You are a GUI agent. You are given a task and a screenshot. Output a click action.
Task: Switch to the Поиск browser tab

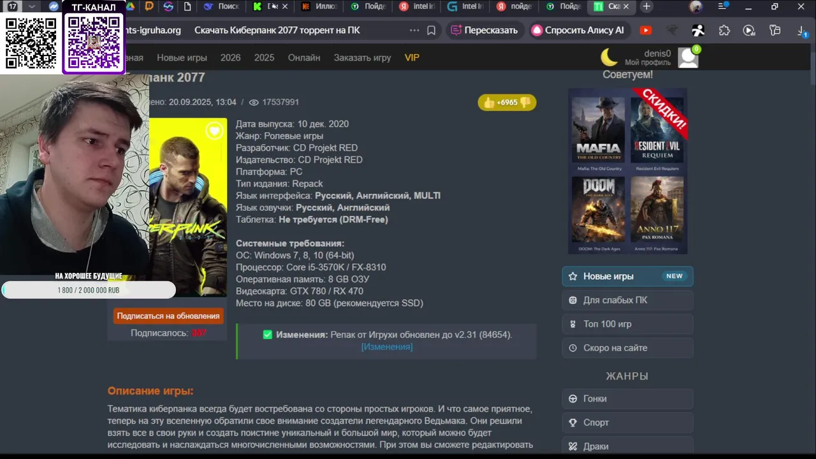click(222, 6)
